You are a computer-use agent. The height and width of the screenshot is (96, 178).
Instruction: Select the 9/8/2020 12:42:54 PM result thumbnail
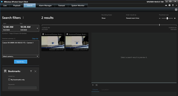(x=77, y=42)
